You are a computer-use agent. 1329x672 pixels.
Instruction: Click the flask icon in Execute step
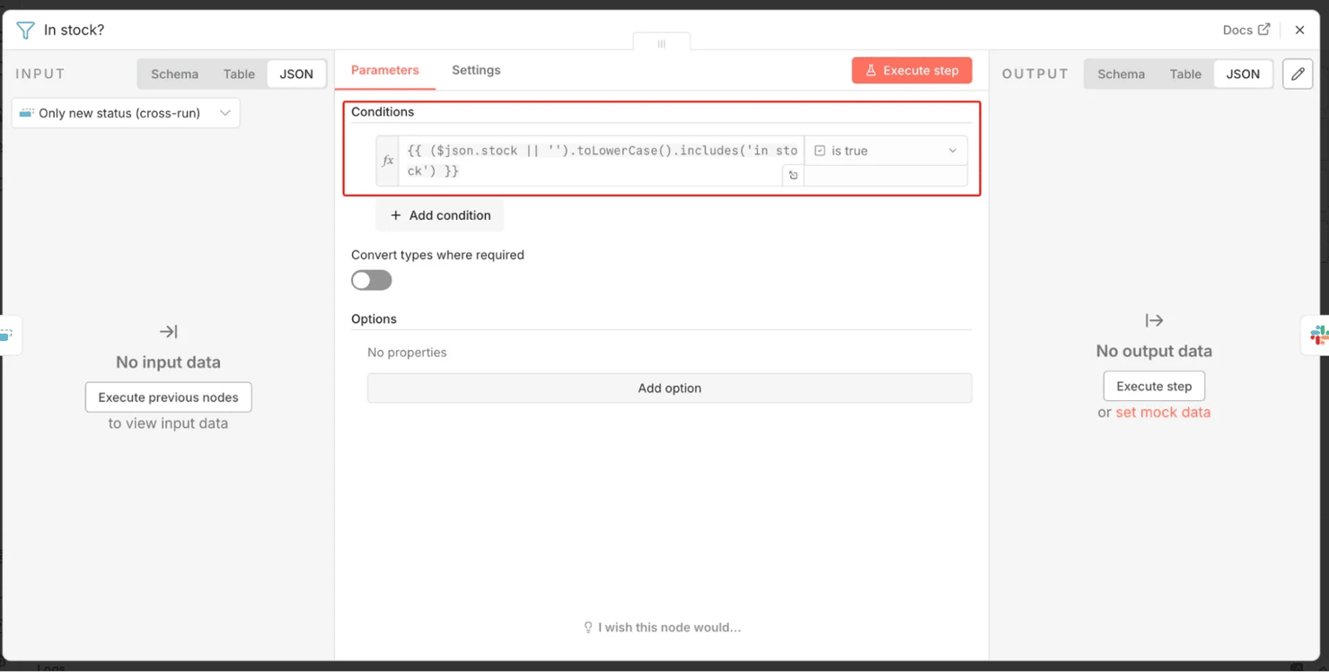[870, 70]
